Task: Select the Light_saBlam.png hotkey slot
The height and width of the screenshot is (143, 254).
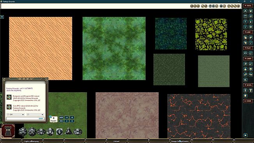Action: click(x=32, y=141)
